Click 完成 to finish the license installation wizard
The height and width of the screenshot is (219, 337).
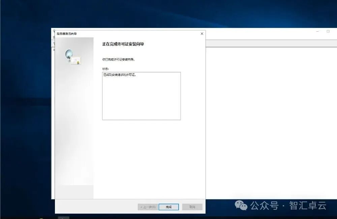point(169,207)
